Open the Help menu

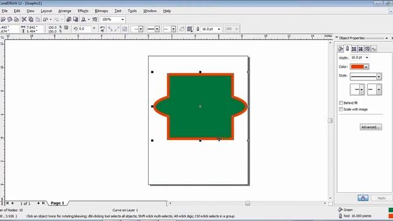pyautogui.click(x=167, y=11)
